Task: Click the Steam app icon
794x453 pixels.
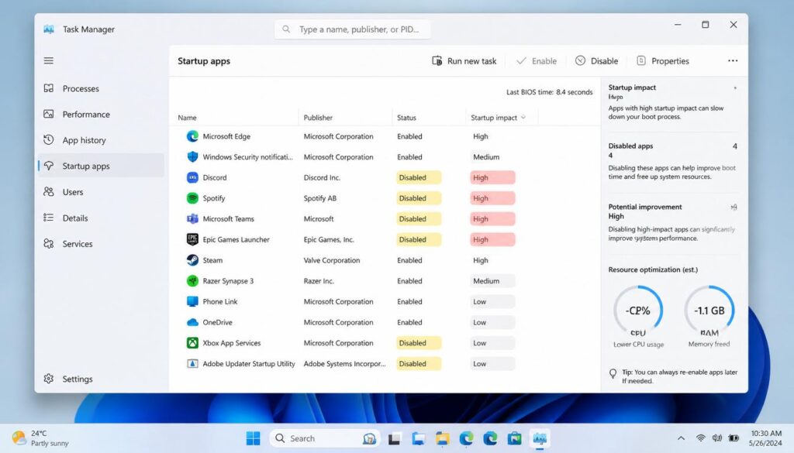Action: 192,260
